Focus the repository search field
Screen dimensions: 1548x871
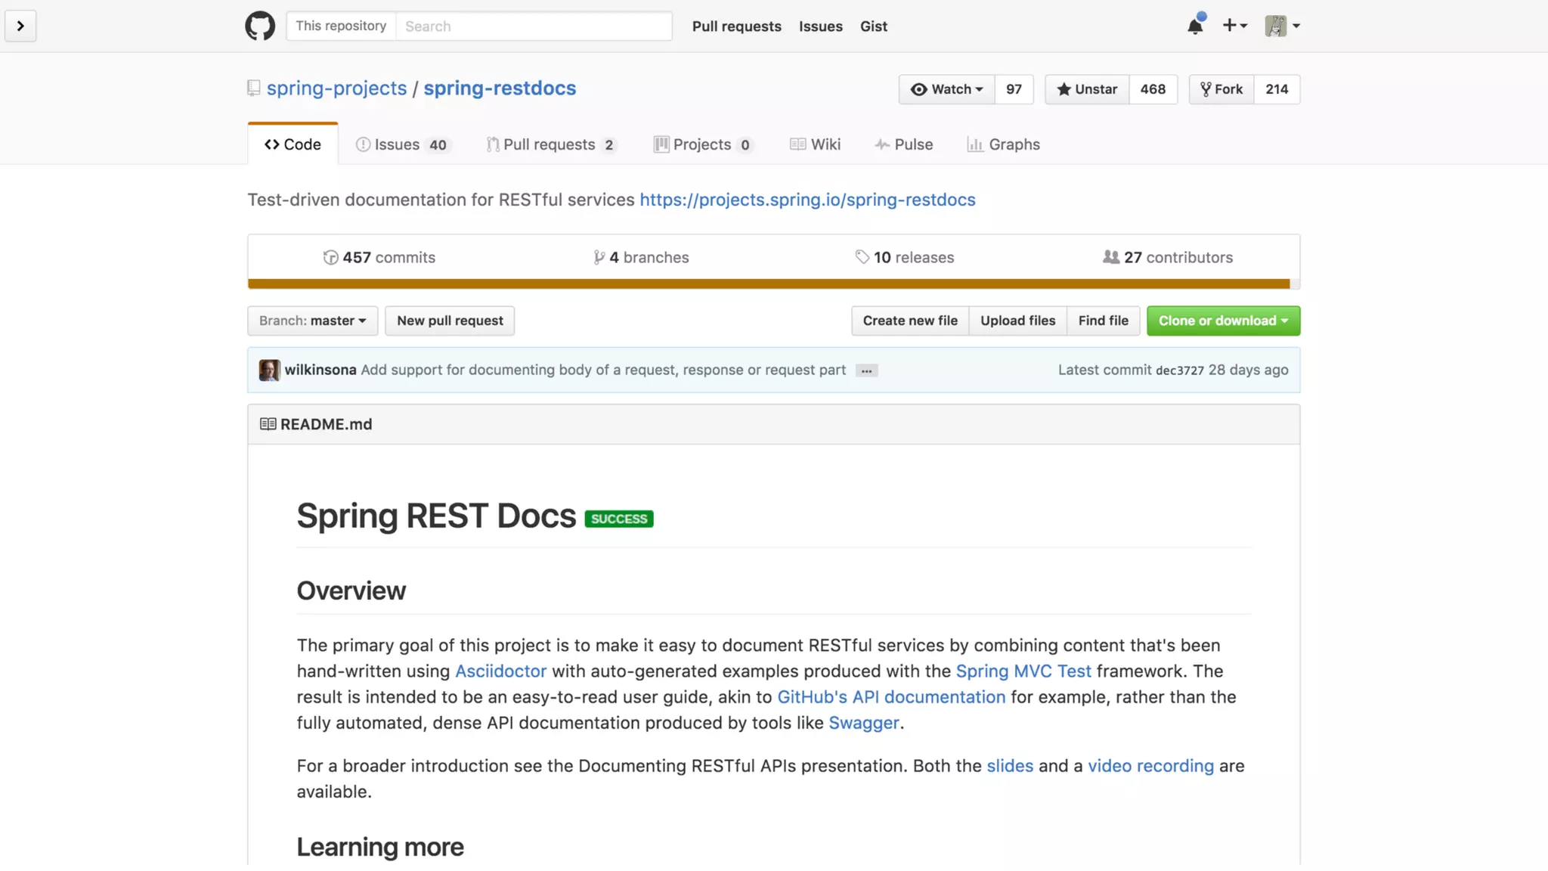pyautogui.click(x=533, y=26)
